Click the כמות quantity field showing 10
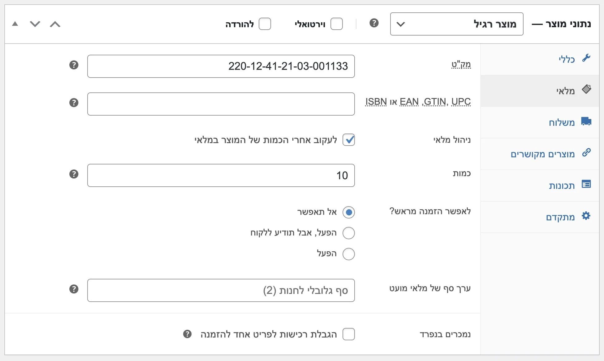604x361 pixels. (221, 175)
